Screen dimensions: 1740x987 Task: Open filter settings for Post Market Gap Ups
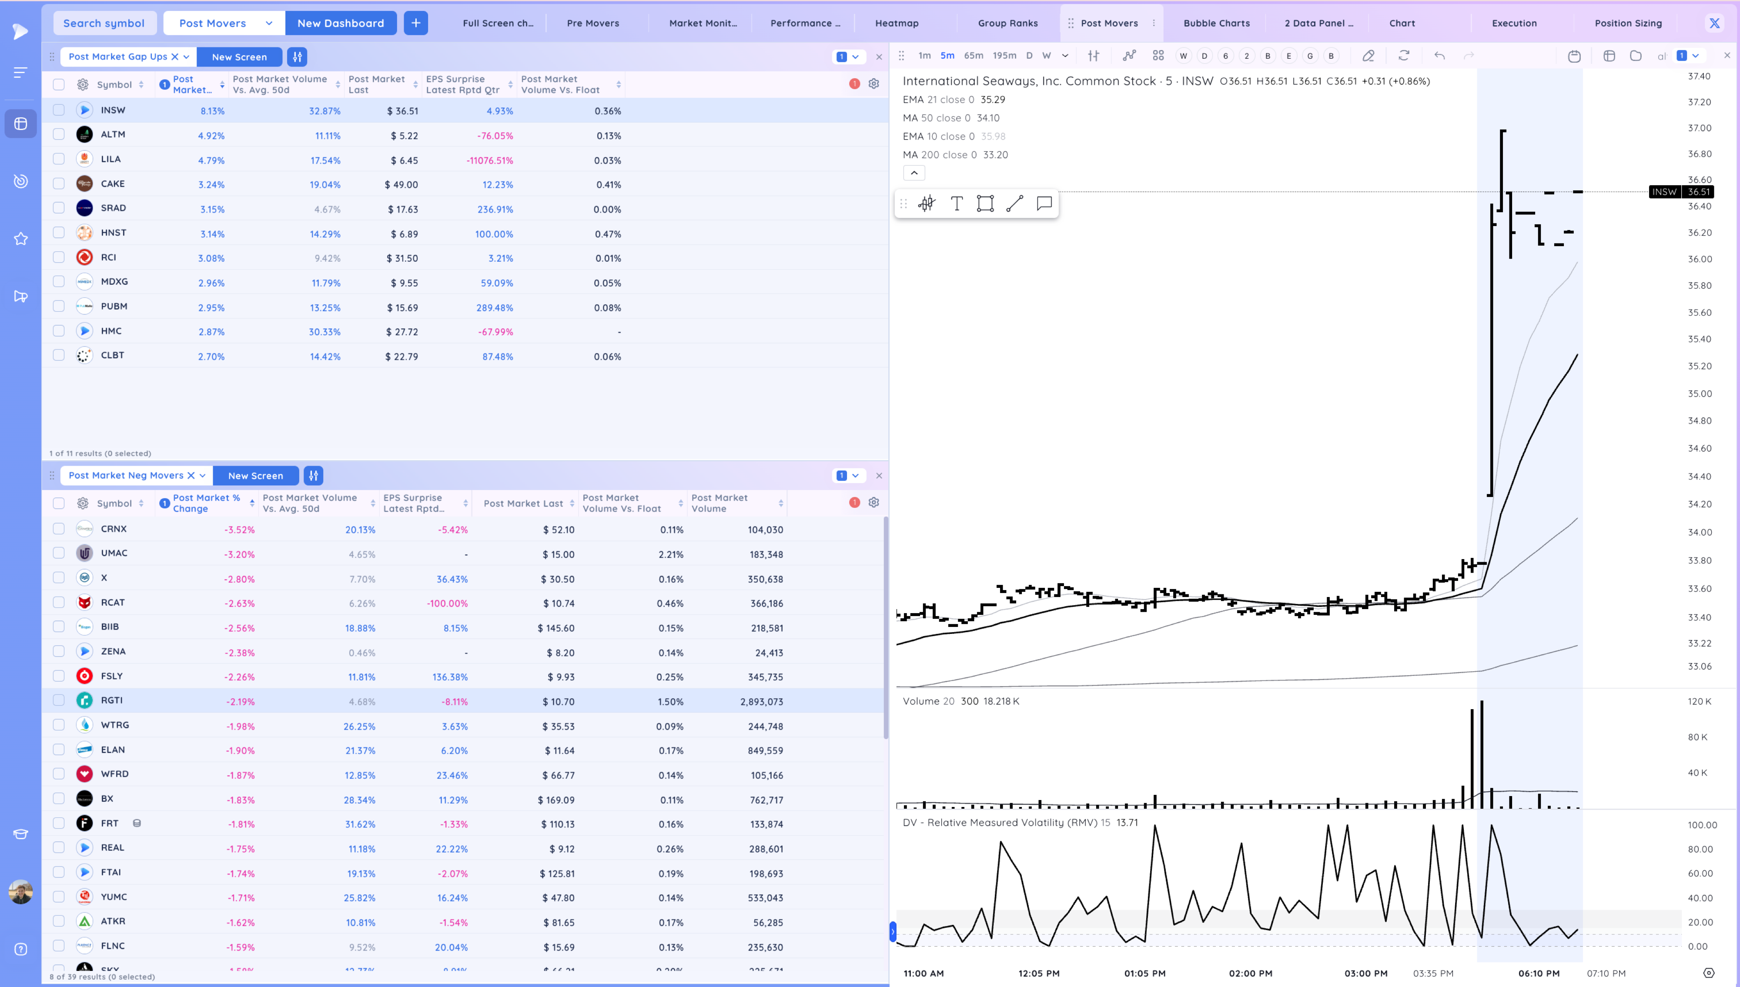tap(297, 57)
